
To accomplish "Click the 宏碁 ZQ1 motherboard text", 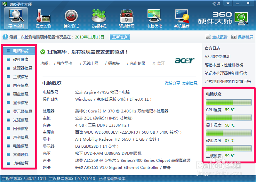I will pos(104,118).
